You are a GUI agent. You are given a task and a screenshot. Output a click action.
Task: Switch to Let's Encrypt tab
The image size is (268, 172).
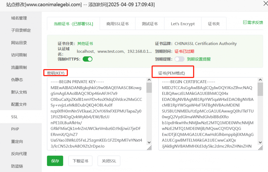click(183, 24)
